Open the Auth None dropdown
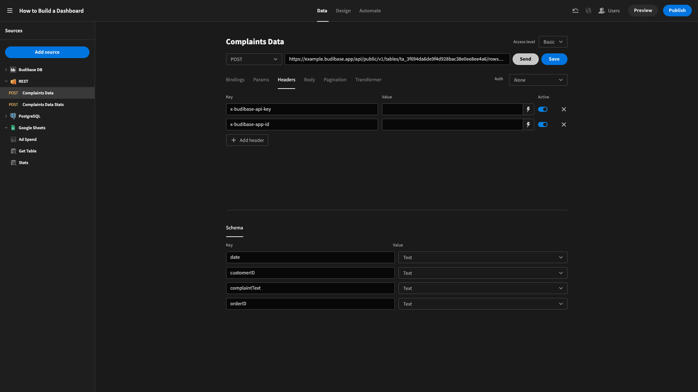Image resolution: width=698 pixels, height=392 pixels. click(538, 80)
